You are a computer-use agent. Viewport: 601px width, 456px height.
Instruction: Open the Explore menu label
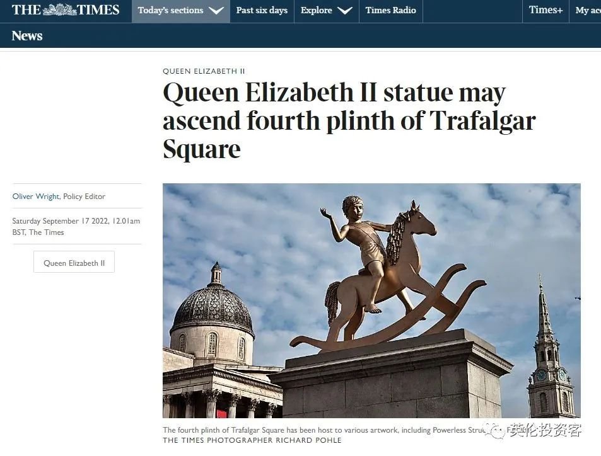pos(316,10)
